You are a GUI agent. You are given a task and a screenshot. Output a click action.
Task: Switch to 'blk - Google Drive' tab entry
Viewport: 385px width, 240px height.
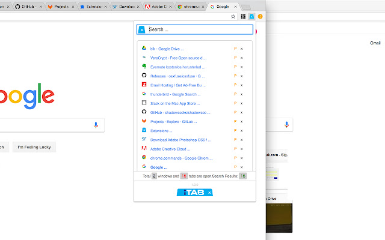click(x=167, y=49)
